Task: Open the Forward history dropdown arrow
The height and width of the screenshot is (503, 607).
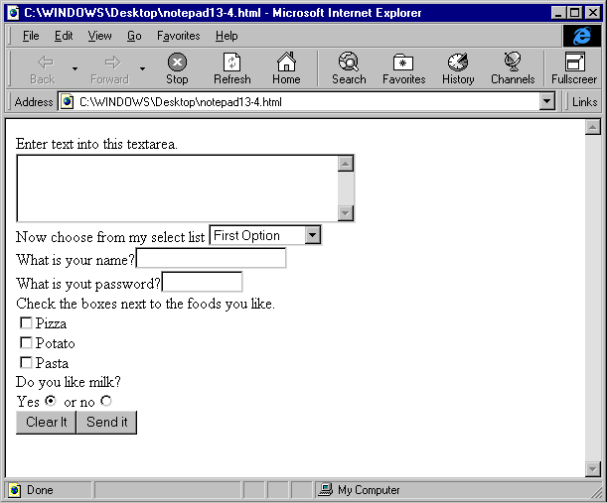Action: (142, 68)
